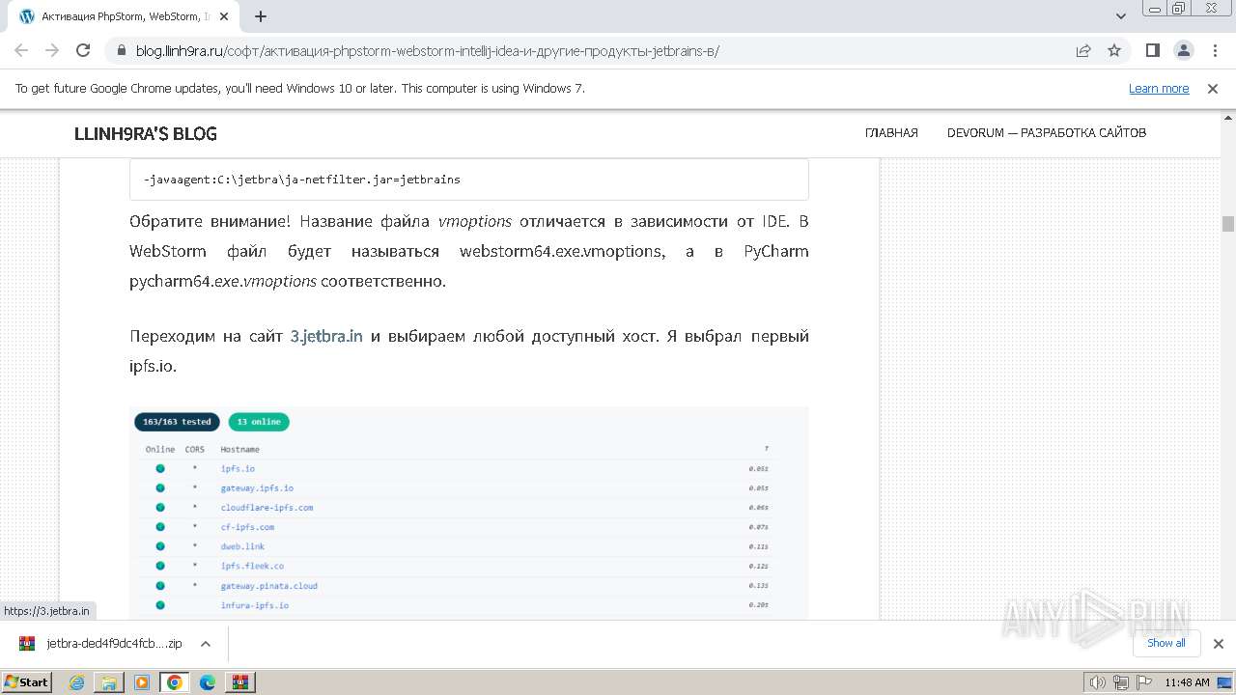Open the volume speaker tray icon
The height and width of the screenshot is (695, 1236).
(1097, 682)
